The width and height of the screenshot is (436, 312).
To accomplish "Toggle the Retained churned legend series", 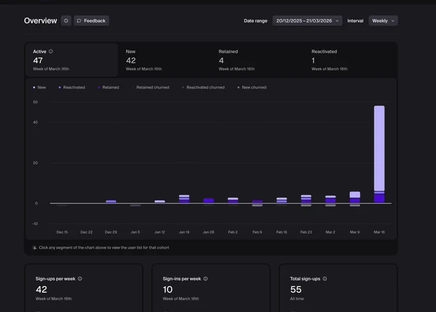I will 150,88.
